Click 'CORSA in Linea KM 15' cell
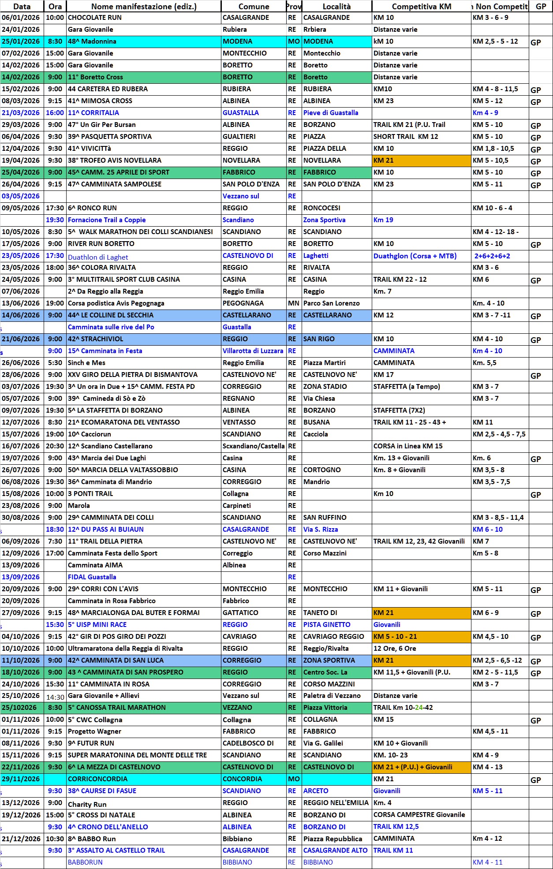Viewport: 553px width, 869px height. click(x=422, y=446)
